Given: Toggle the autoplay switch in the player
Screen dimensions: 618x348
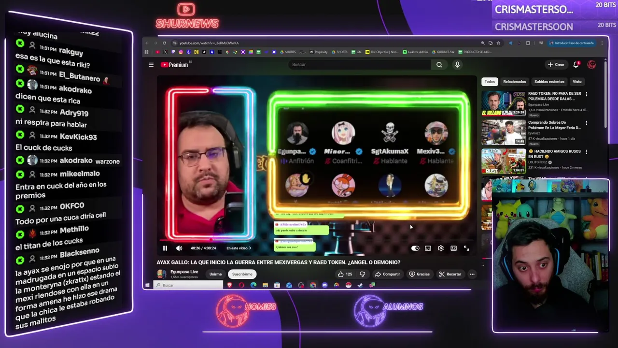Looking at the screenshot, I should click(415, 248).
